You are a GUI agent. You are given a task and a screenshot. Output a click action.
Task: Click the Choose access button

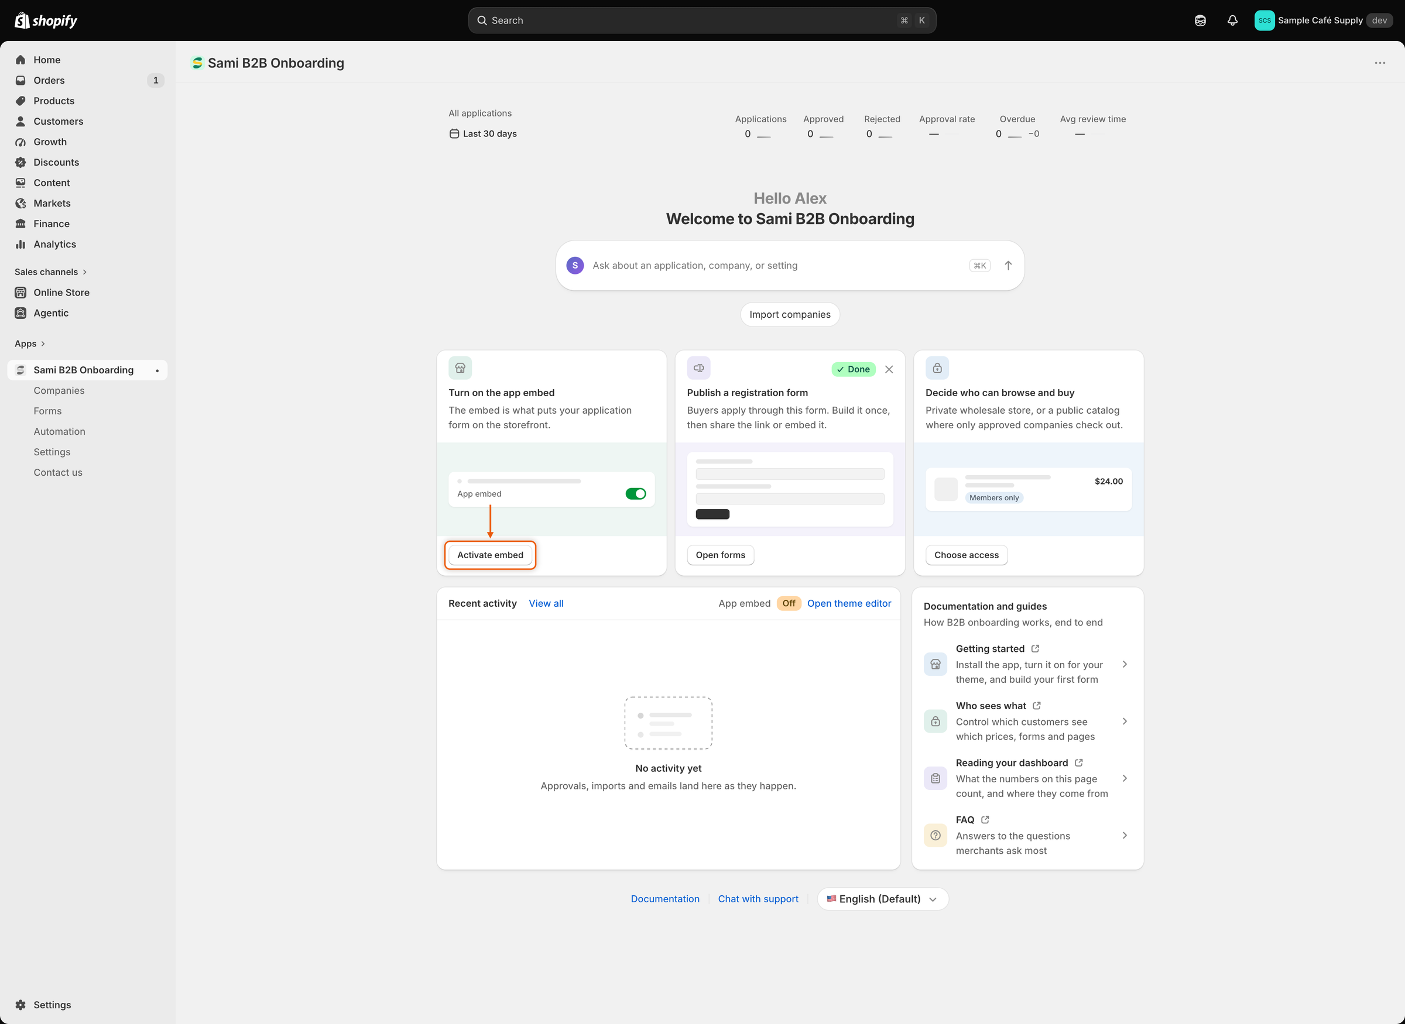coord(966,555)
